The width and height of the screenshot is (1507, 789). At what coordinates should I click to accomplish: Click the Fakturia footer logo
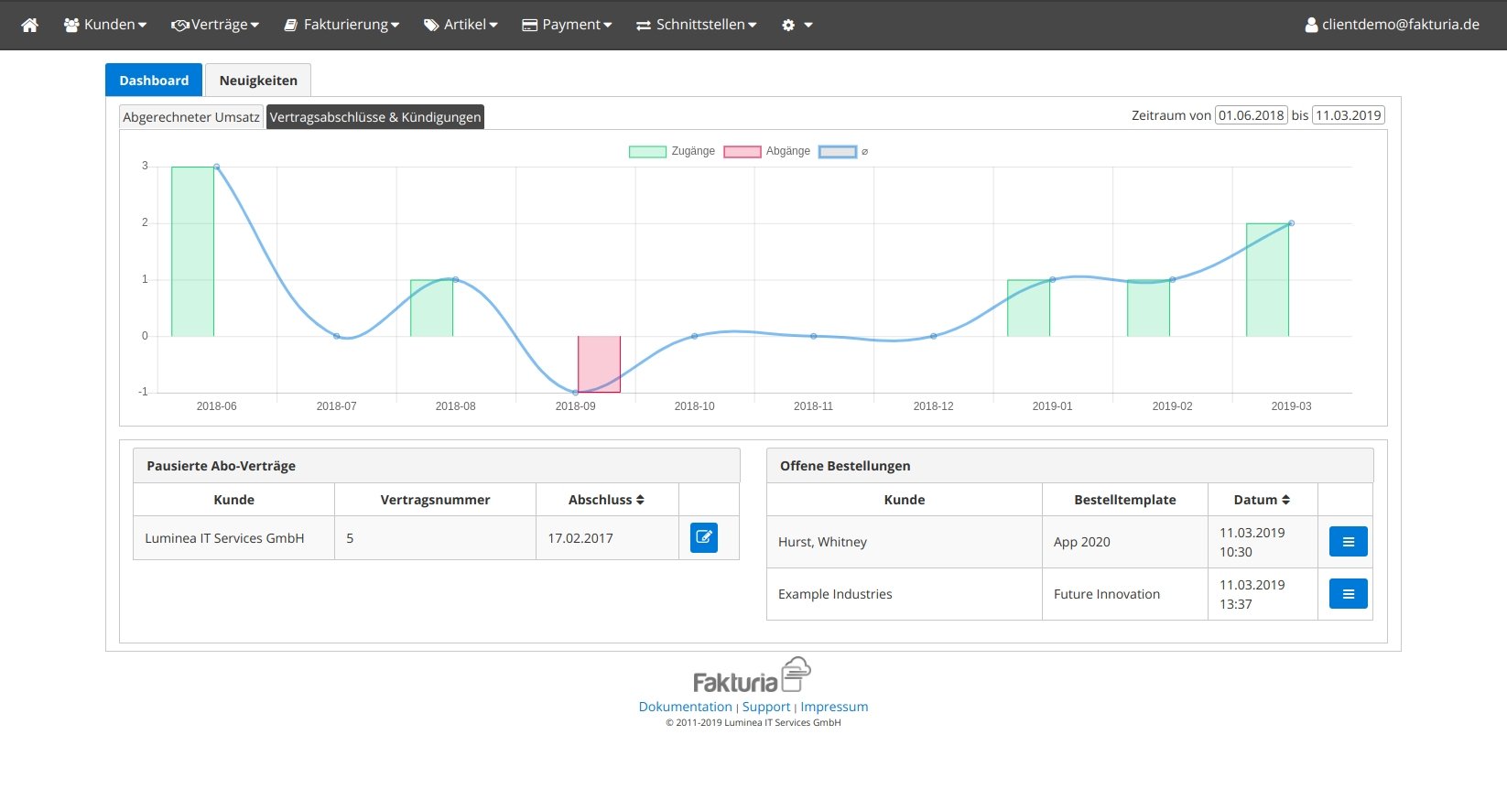(753, 676)
